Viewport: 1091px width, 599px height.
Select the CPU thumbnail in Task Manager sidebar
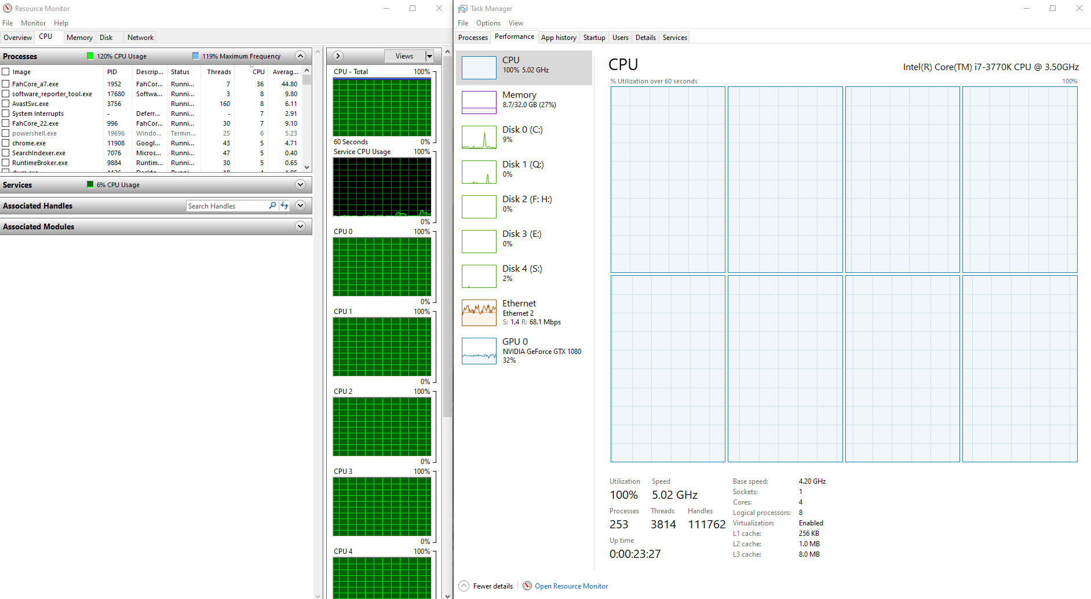pyautogui.click(x=479, y=68)
